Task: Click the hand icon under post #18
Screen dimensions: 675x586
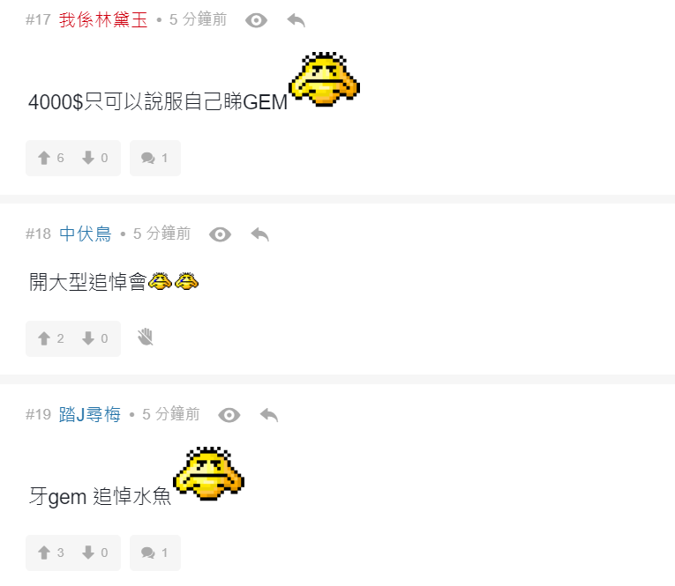Action: [x=146, y=338]
